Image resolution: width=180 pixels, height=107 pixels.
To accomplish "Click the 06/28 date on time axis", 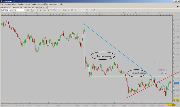I will [x=86, y=105].
